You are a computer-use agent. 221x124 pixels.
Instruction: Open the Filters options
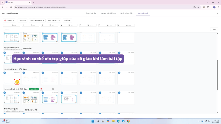point(67,20)
